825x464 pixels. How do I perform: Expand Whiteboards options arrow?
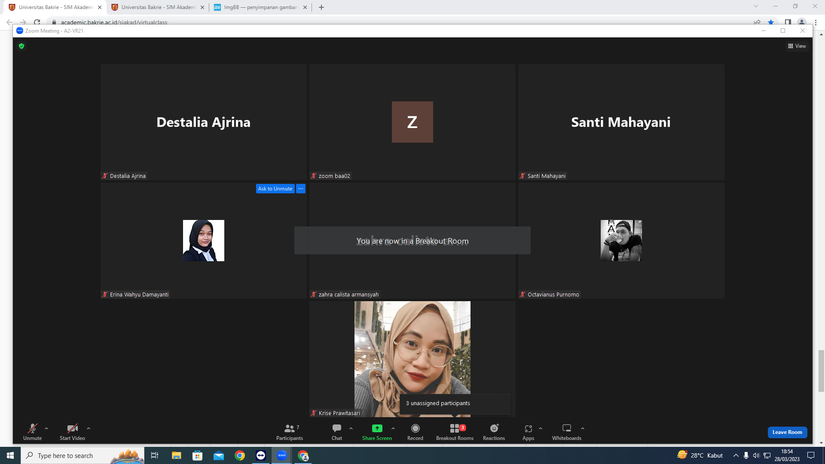pyautogui.click(x=583, y=428)
